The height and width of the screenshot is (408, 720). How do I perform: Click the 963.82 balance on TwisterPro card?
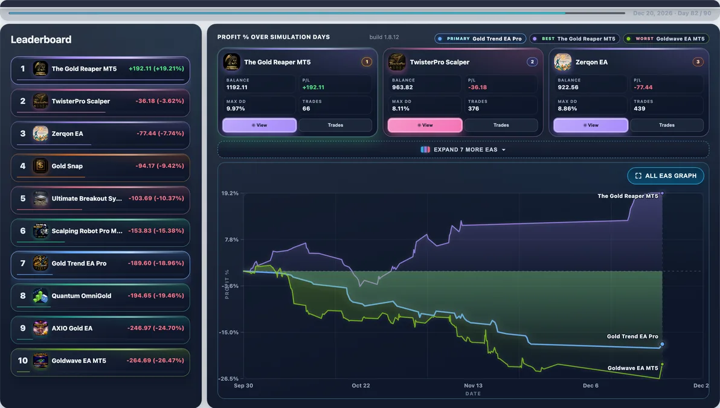point(402,87)
